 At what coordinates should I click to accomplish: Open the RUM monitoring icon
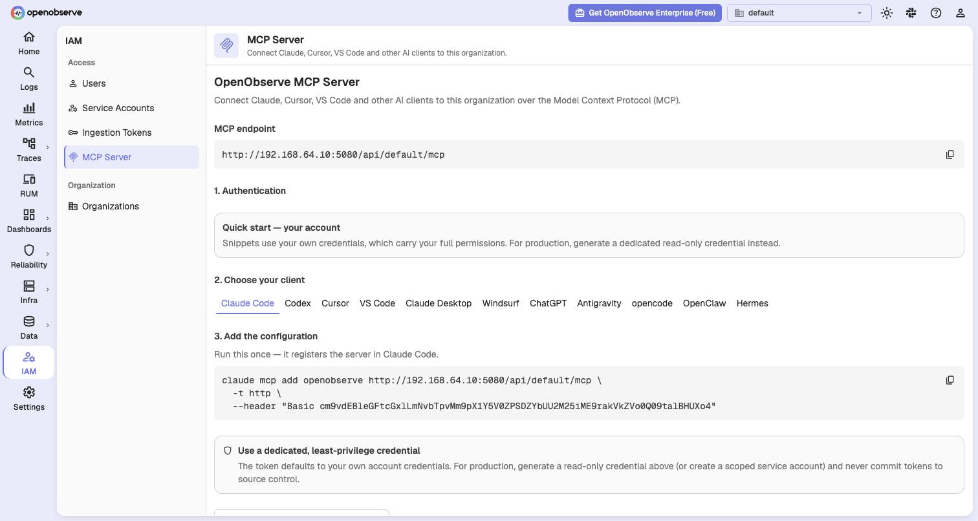pos(28,179)
